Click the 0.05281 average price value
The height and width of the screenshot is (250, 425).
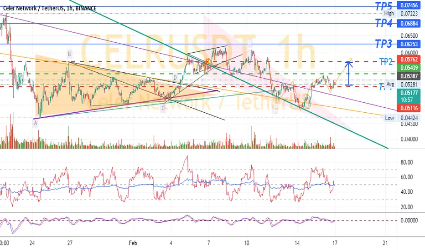pyautogui.click(x=409, y=85)
